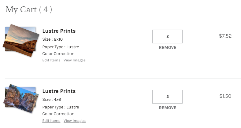
Task: Click Paper Type : Lustre on 8x10 item
Action: click(x=61, y=47)
